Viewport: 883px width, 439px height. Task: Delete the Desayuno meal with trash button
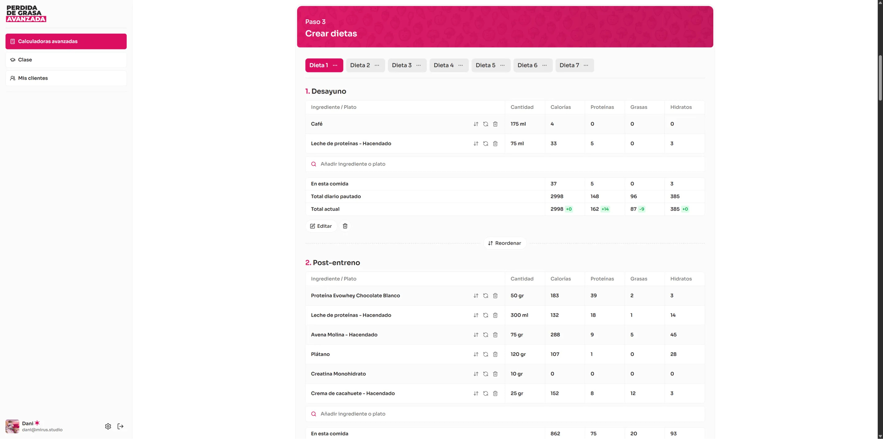click(x=345, y=226)
